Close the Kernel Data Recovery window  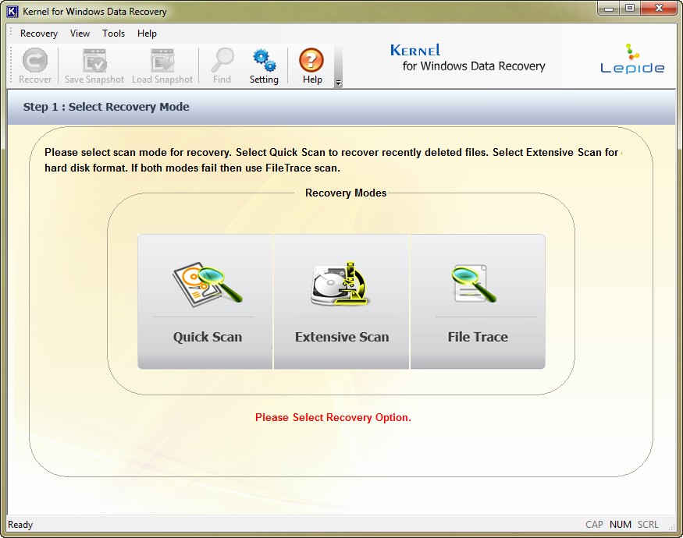point(659,9)
